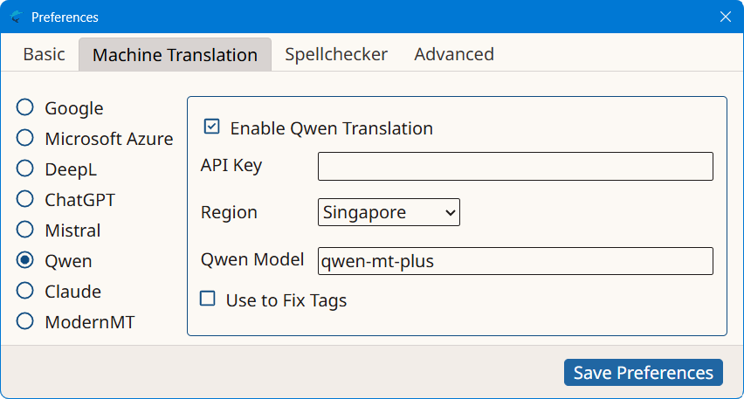This screenshot has height=399, width=744.
Task: Open the Machine Translation tab
Action: [175, 55]
